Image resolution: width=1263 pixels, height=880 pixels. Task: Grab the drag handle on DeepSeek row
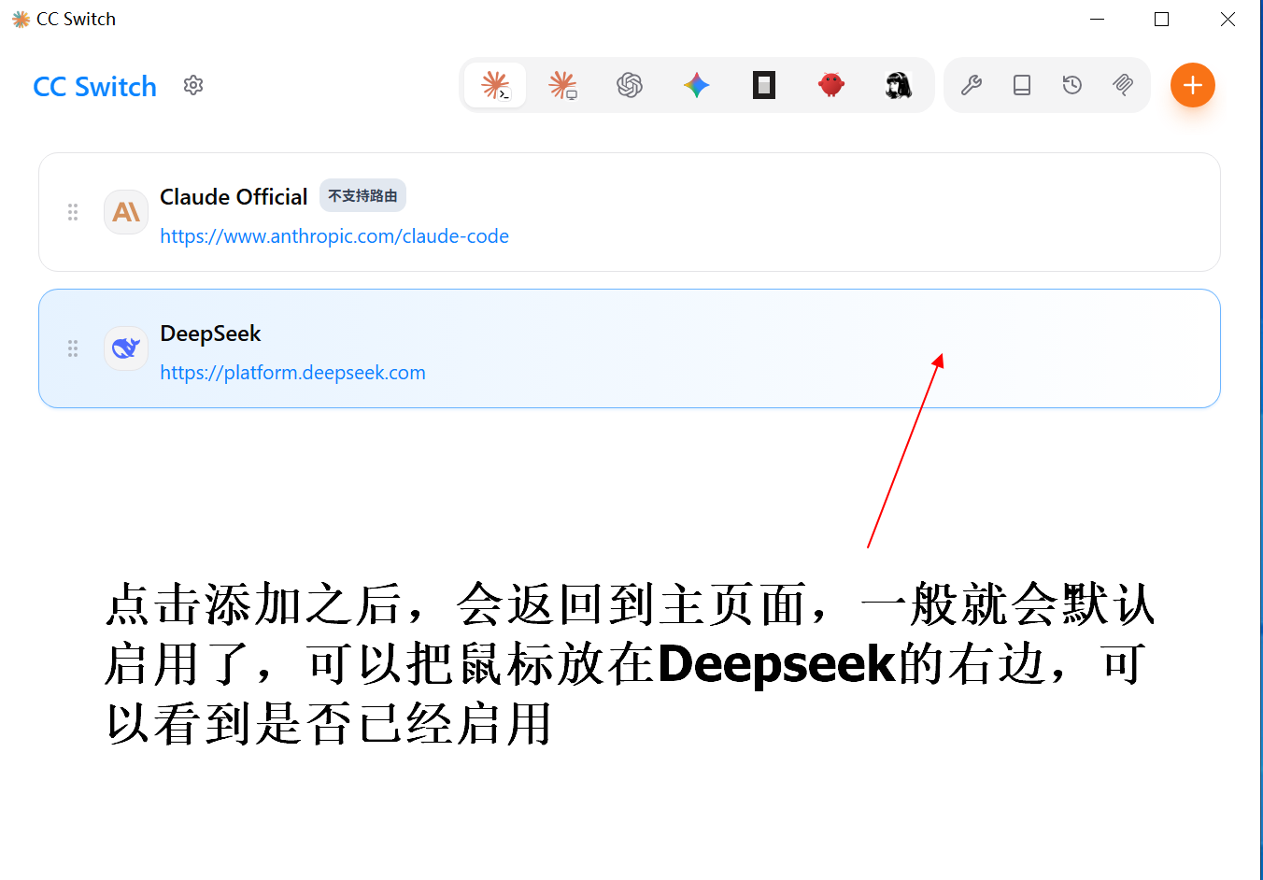(73, 348)
